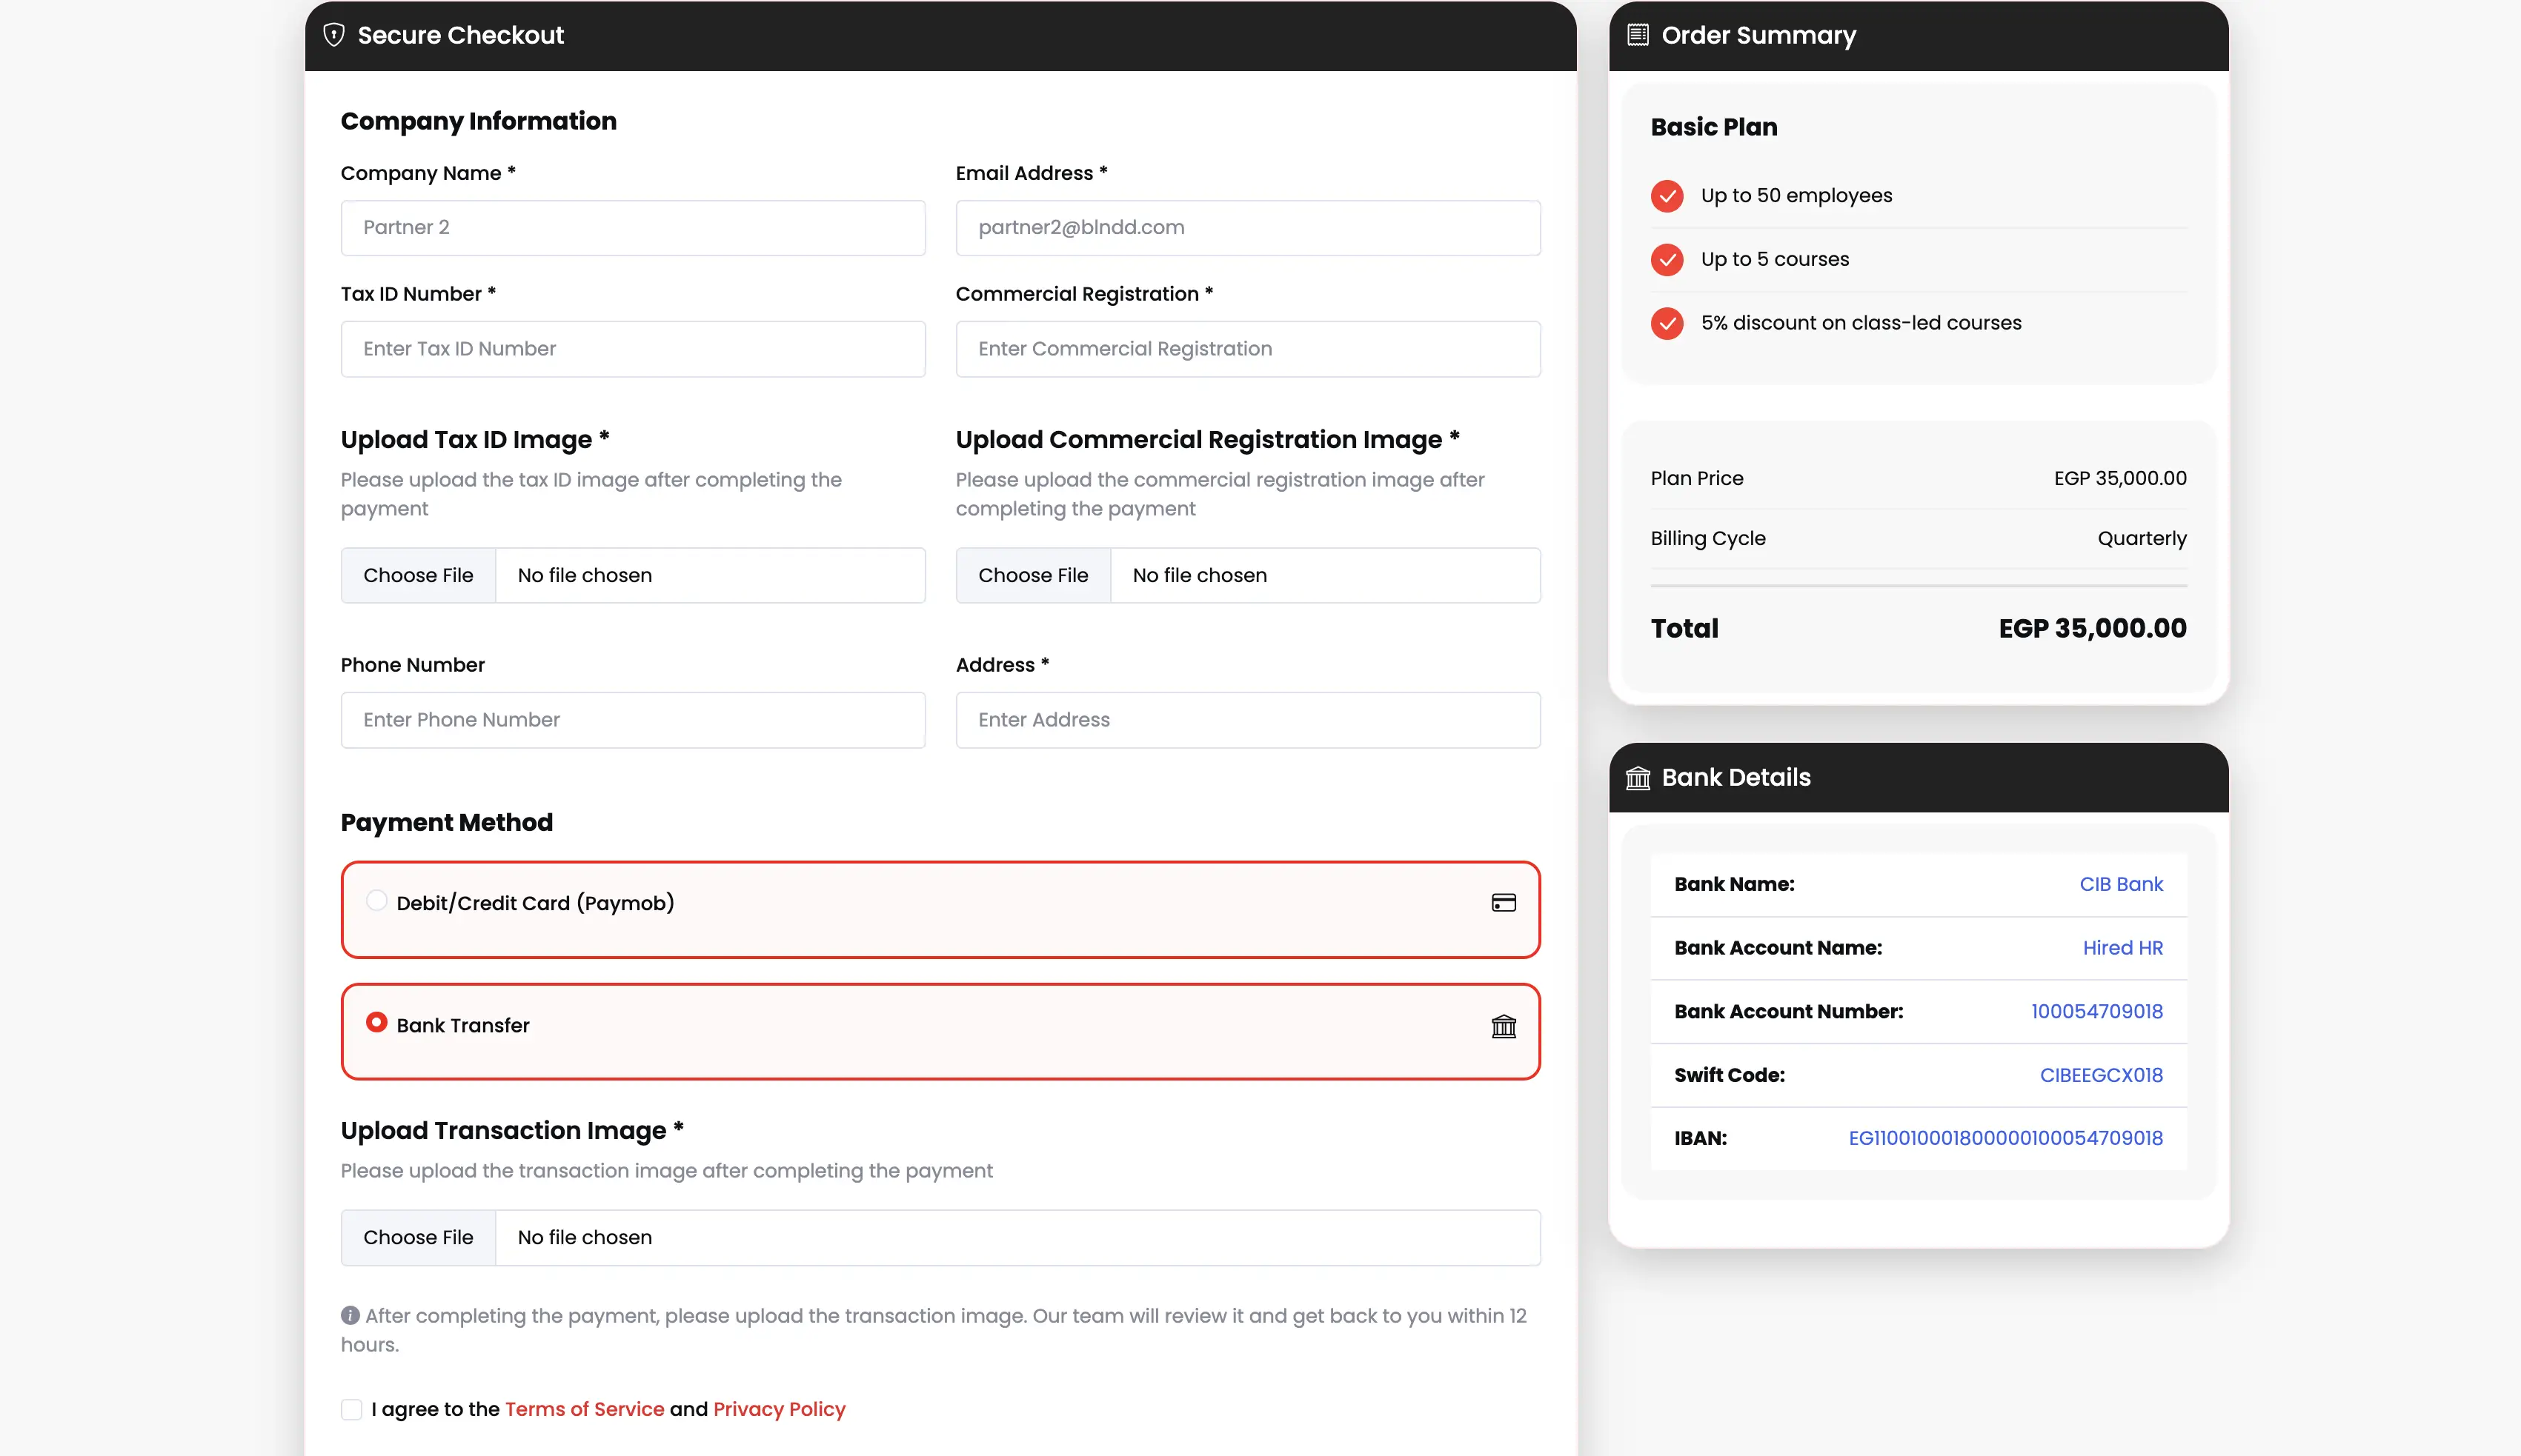Click the Payment Method heading
The width and height of the screenshot is (2521, 1456).
[x=446, y=822]
